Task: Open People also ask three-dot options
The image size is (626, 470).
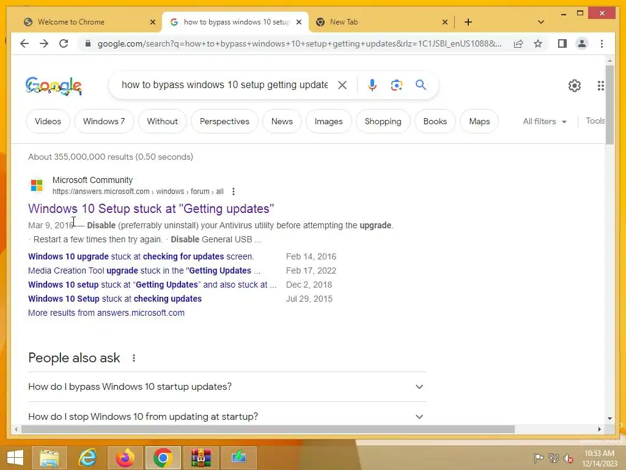Action: coord(134,358)
